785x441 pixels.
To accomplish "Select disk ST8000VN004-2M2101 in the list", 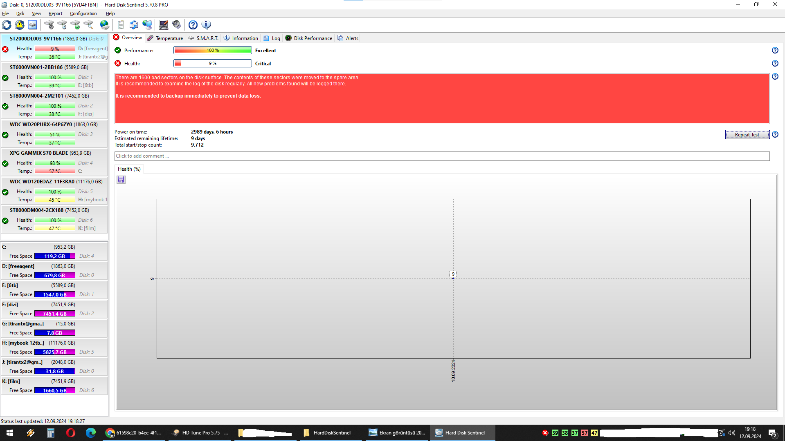I will pyautogui.click(x=54, y=105).
